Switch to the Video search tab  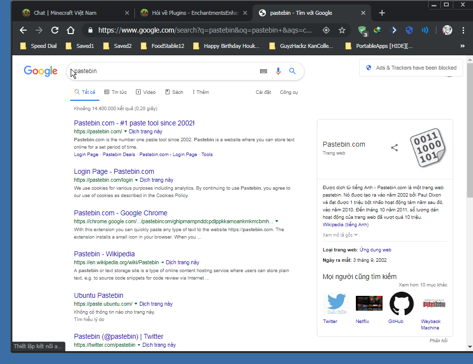(x=146, y=92)
